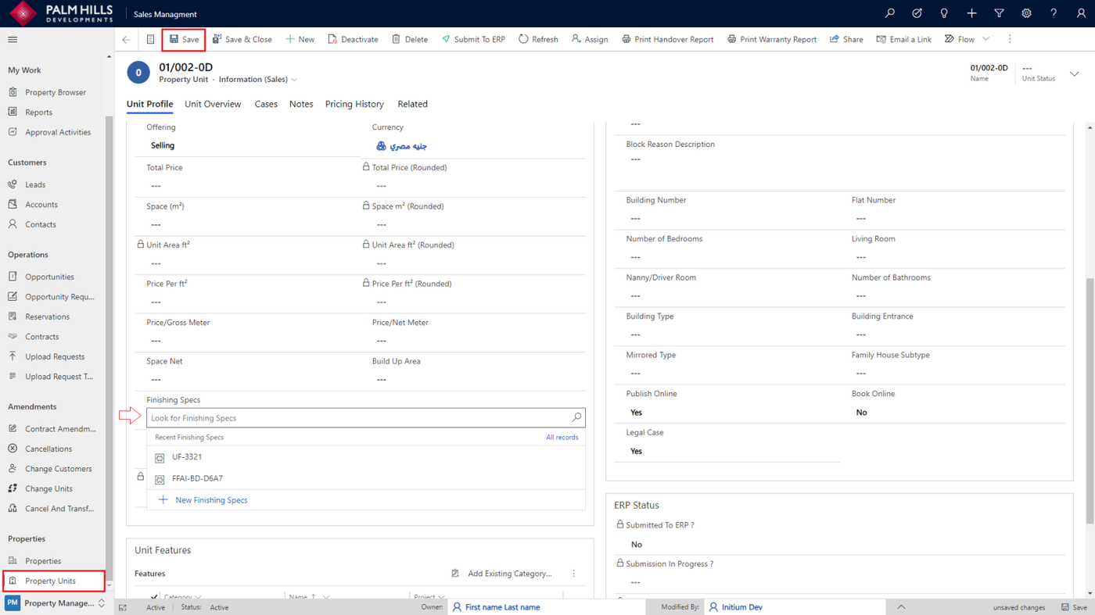The height and width of the screenshot is (615, 1095).
Task: Click New Finishing Specs link
Action: pos(211,500)
